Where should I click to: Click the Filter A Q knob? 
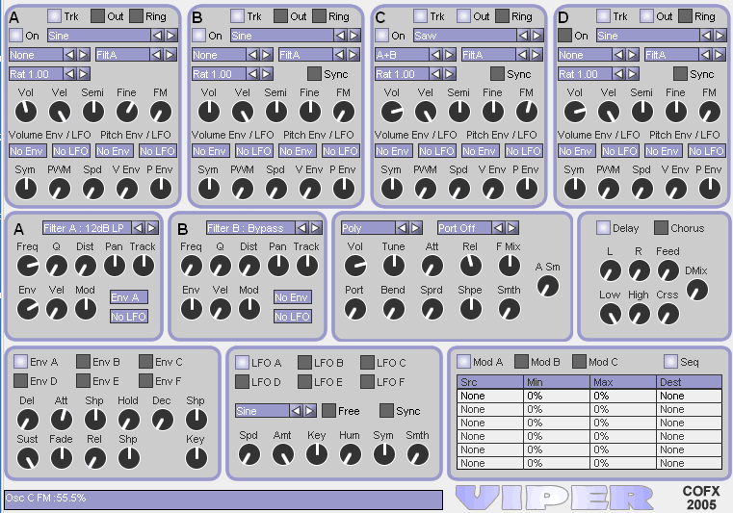click(x=57, y=266)
